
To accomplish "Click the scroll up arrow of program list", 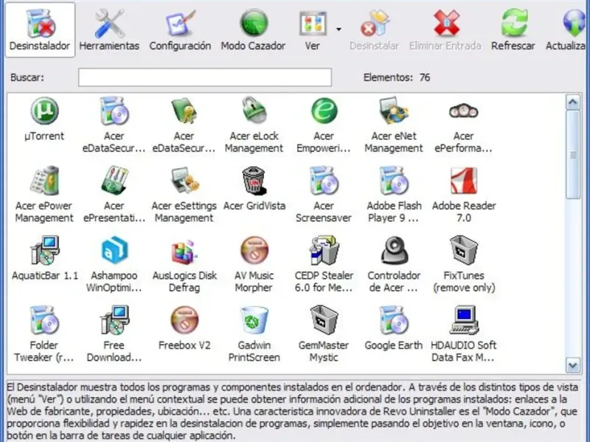I will point(573,102).
